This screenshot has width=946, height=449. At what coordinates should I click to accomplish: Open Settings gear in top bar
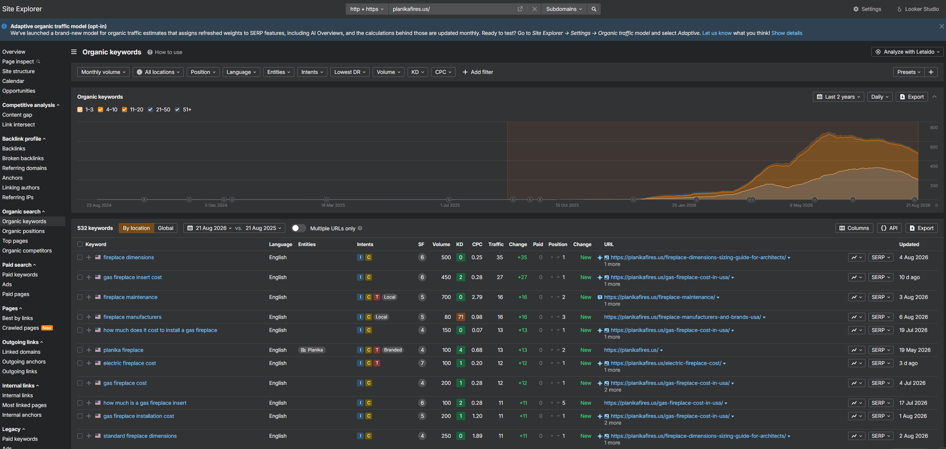pyautogui.click(x=867, y=9)
